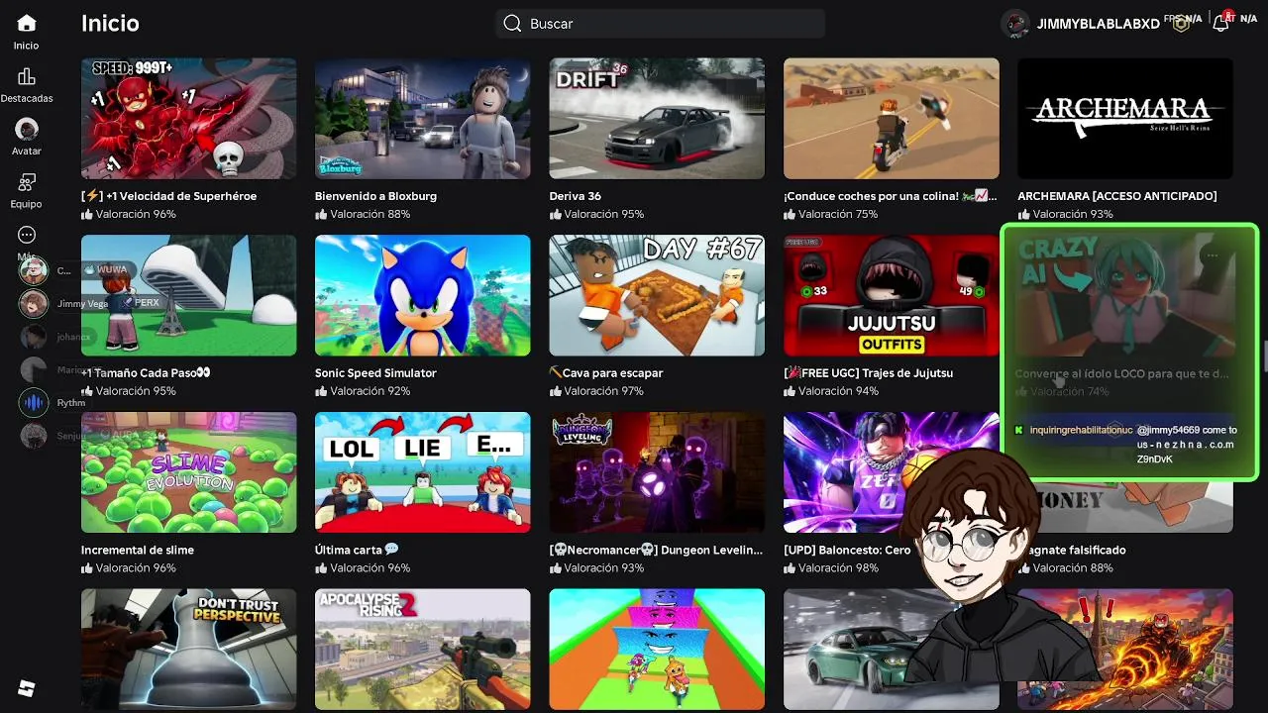The height and width of the screenshot is (713, 1268).
Task: Open the Sonic Speed Simulator thumbnail
Action: pyautogui.click(x=422, y=295)
